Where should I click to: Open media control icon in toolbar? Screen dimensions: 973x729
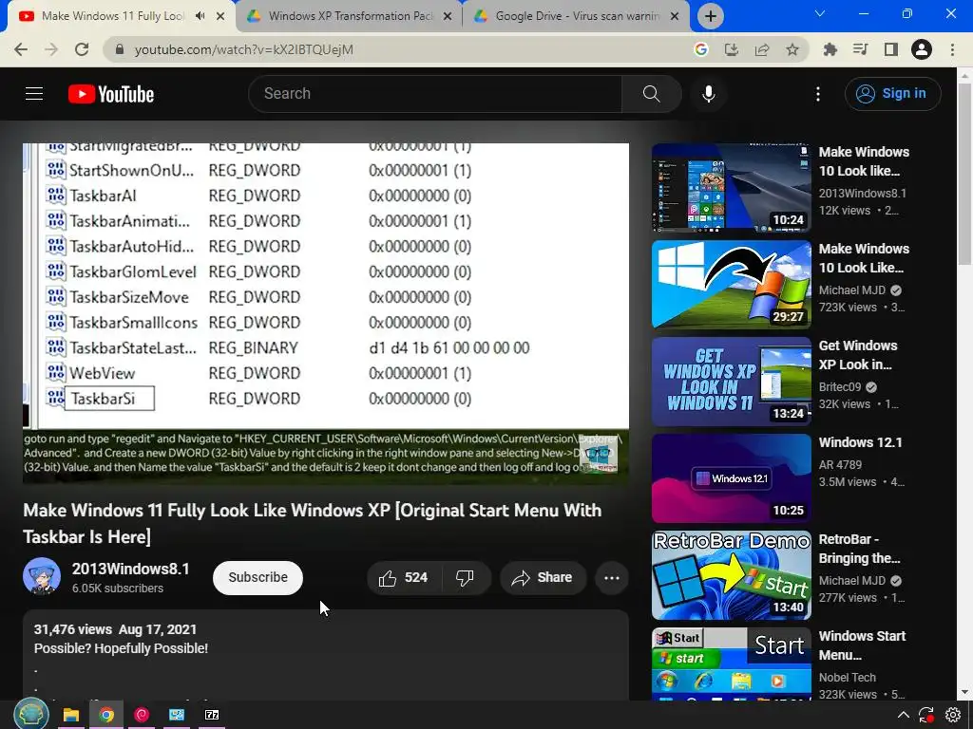click(861, 49)
